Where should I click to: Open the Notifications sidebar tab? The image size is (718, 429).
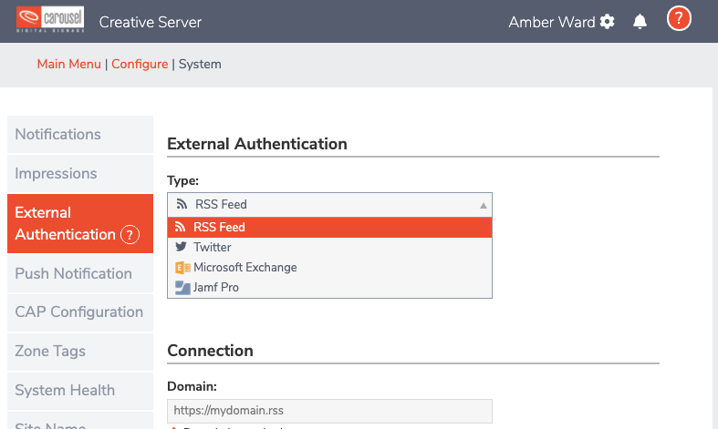[x=58, y=134]
